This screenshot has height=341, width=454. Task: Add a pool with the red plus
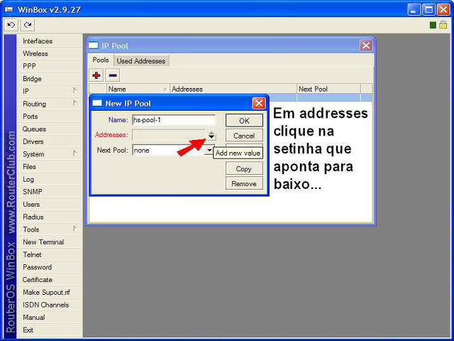click(x=96, y=75)
